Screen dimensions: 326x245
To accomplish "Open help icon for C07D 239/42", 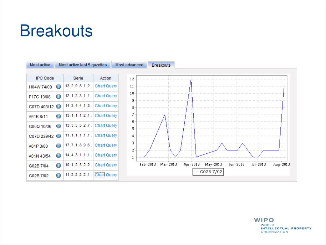I will click(x=59, y=136).
